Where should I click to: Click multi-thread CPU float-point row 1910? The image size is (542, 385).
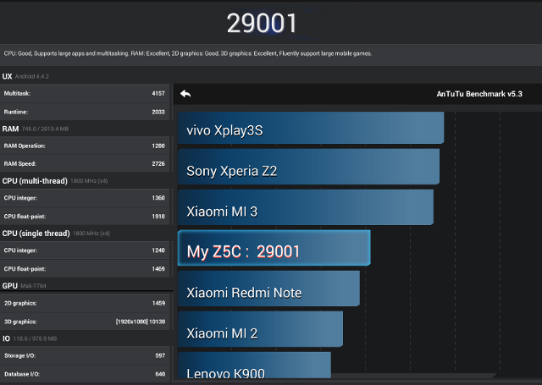click(x=85, y=217)
